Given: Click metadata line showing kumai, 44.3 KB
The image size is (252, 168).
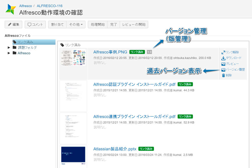Looking at the screenshot, I should pos(144,90).
